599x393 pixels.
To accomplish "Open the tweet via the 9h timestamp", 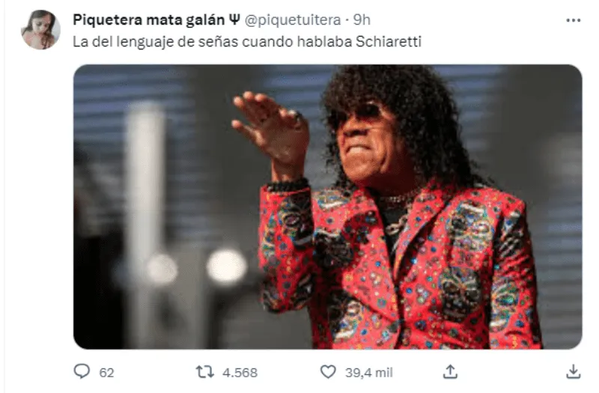I will (x=362, y=20).
